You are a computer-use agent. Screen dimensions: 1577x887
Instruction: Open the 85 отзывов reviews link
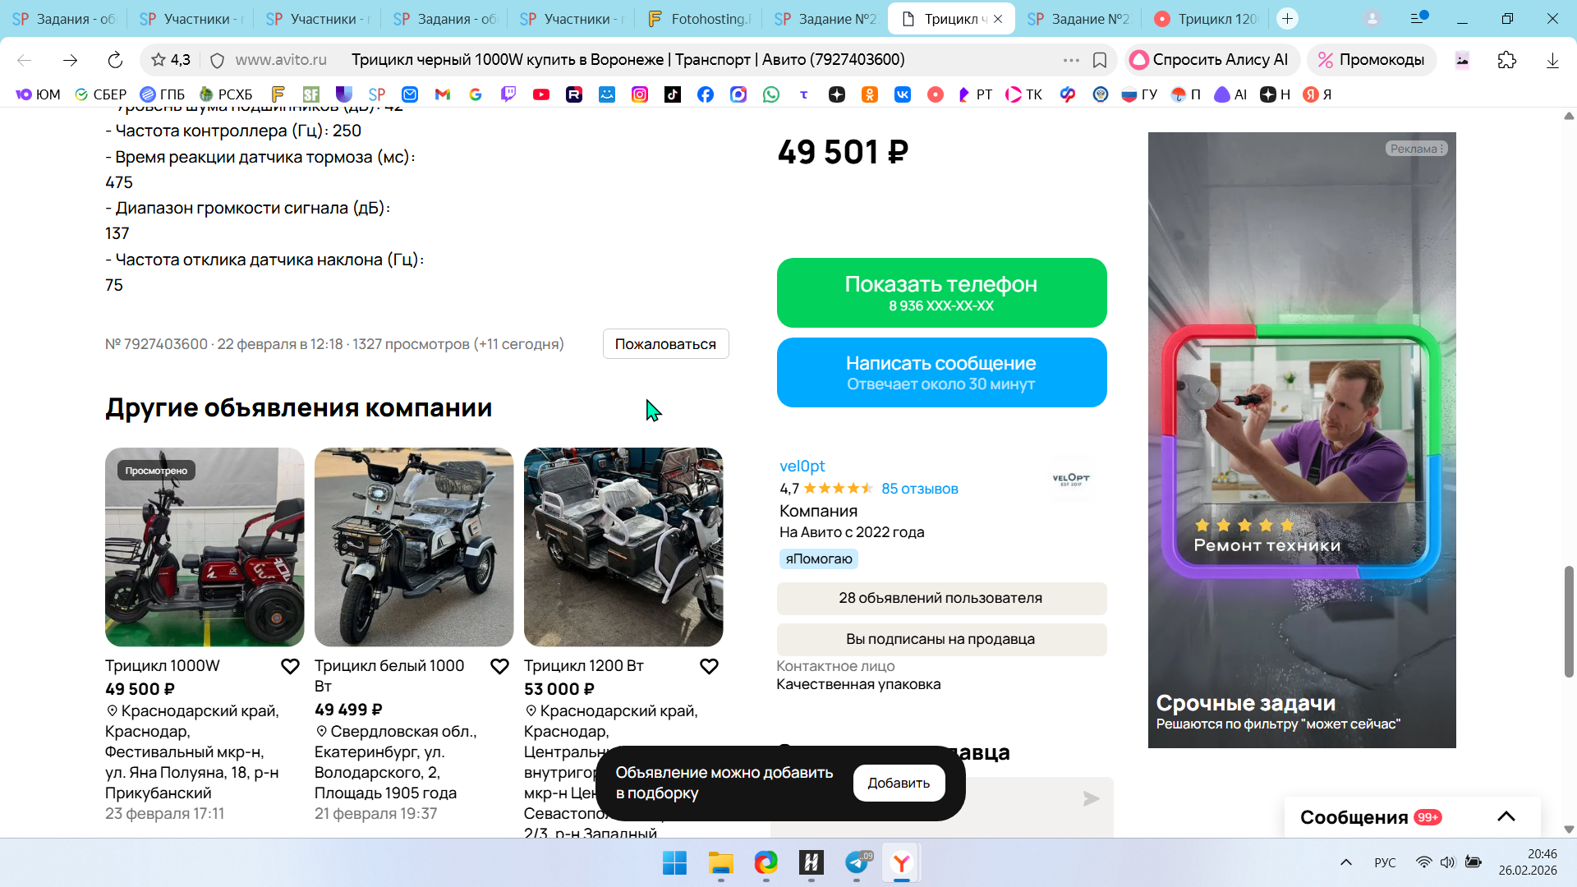[x=920, y=489]
